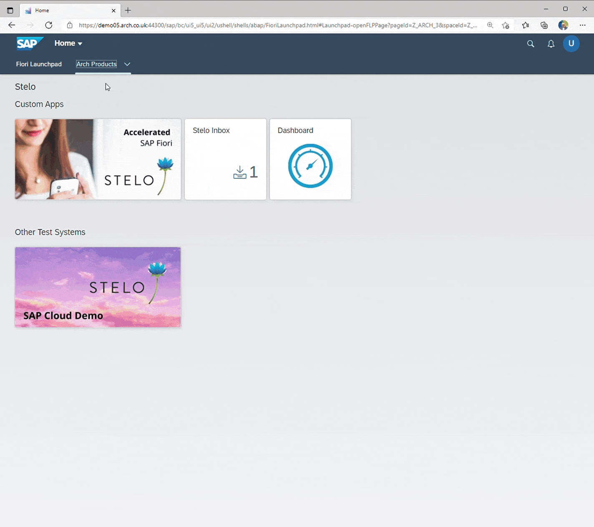Open the Stelo Inbox tile
594x527 pixels.
(x=226, y=159)
